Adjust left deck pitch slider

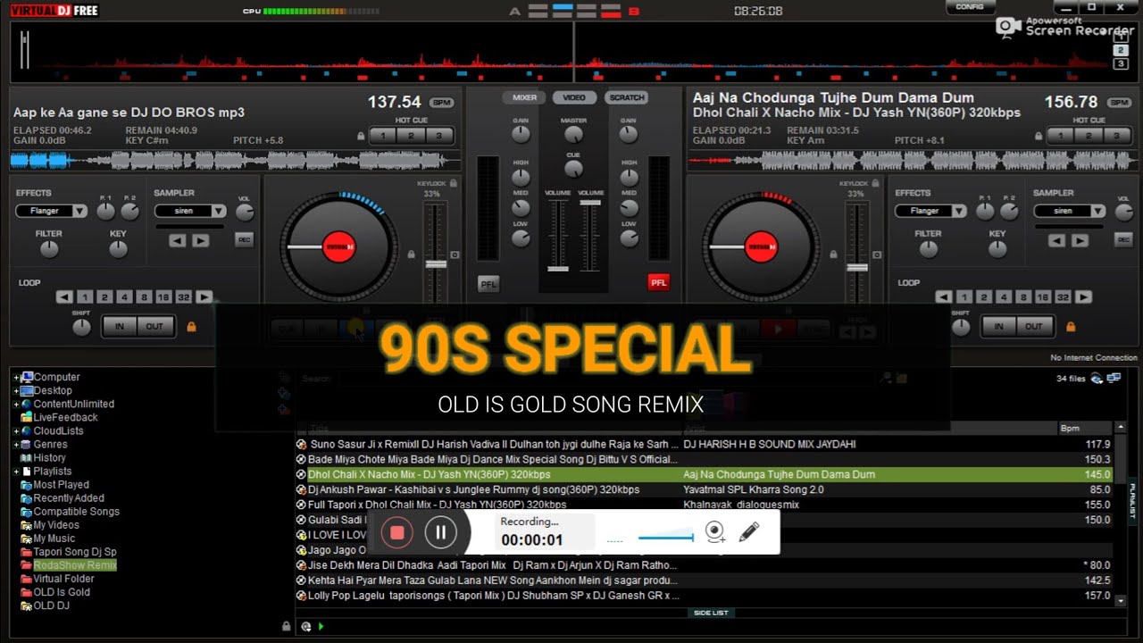[435, 264]
